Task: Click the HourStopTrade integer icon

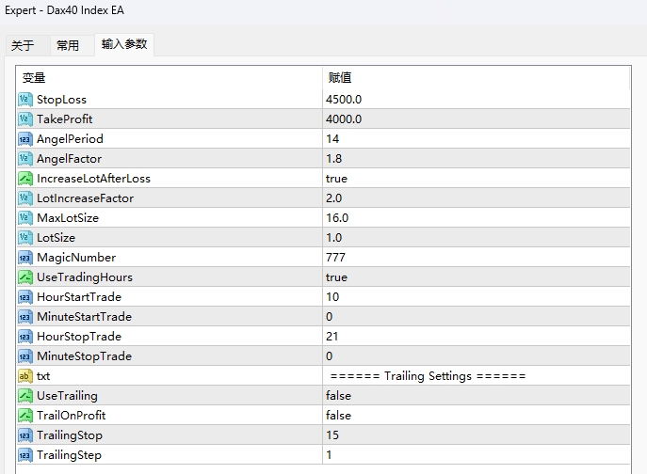Action: 25,337
